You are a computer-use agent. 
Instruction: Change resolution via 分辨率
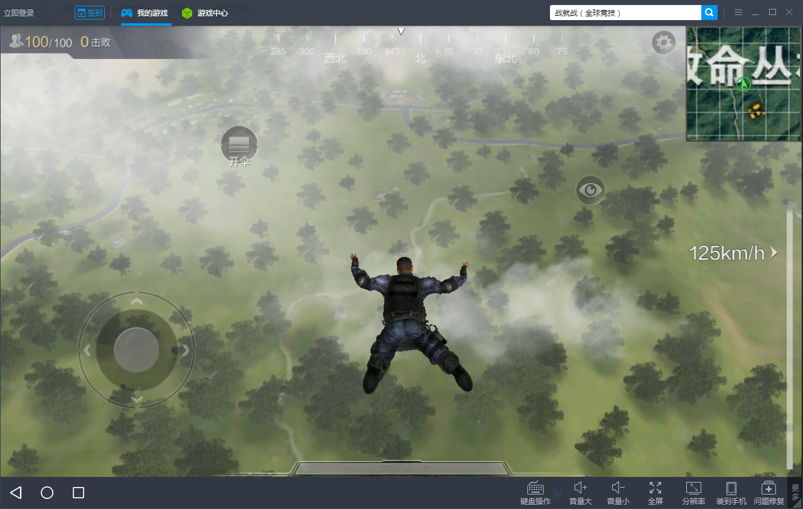click(x=694, y=493)
